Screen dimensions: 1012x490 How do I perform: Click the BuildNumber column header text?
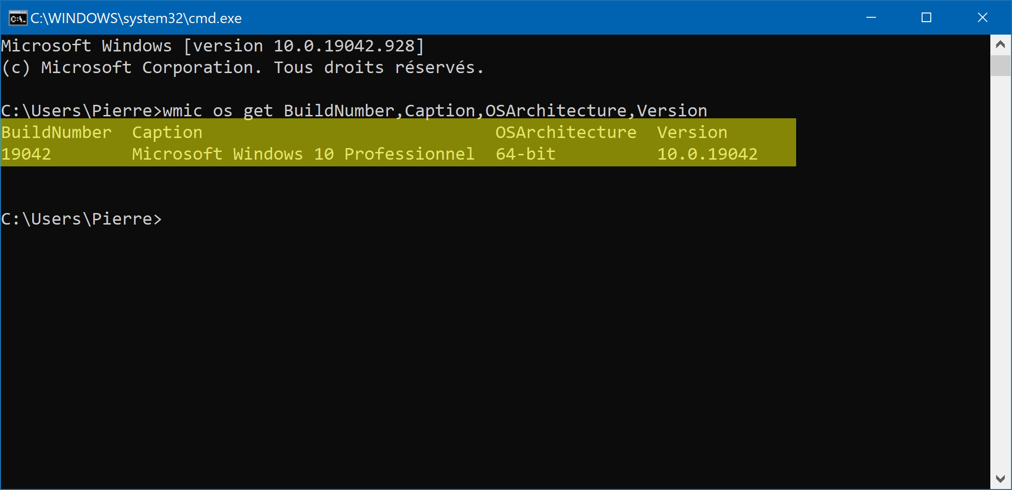click(56, 132)
